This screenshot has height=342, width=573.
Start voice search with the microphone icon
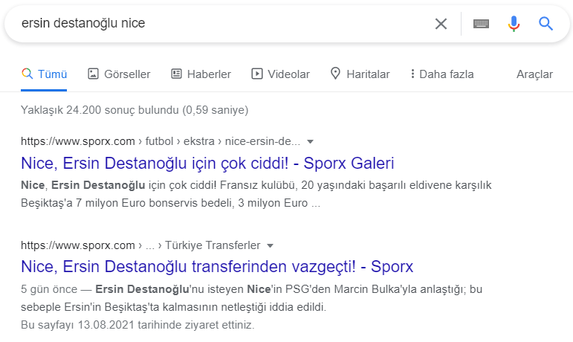(514, 24)
